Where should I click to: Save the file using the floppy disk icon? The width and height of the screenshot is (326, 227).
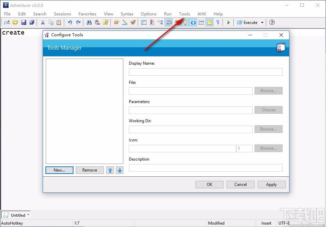point(24,22)
